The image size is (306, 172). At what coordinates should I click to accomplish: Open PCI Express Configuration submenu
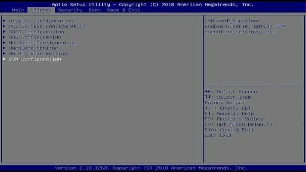47,26
